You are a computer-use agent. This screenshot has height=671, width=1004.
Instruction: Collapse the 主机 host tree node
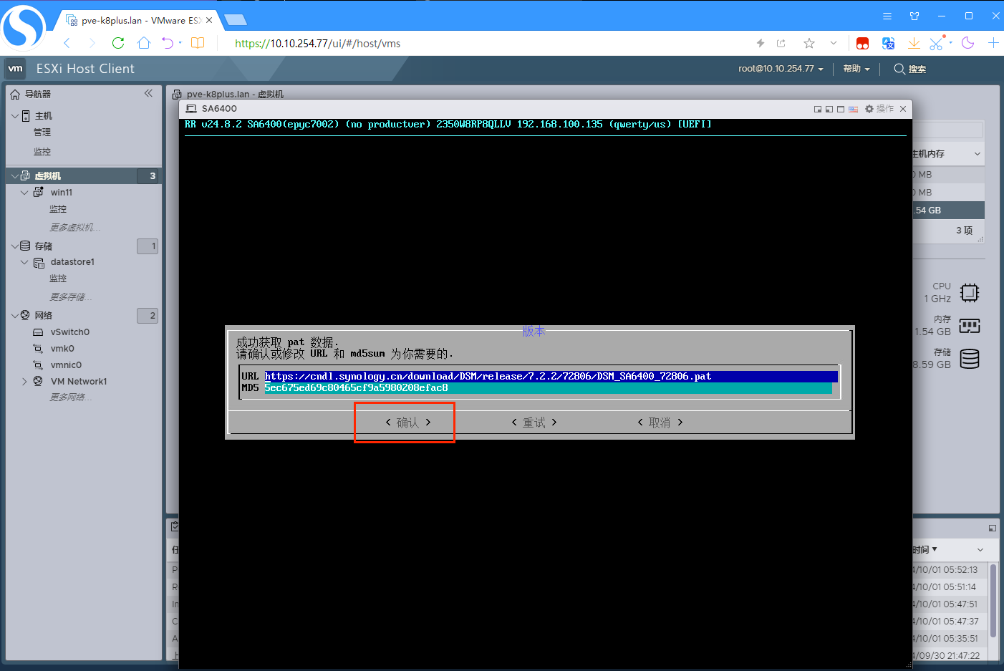point(15,115)
